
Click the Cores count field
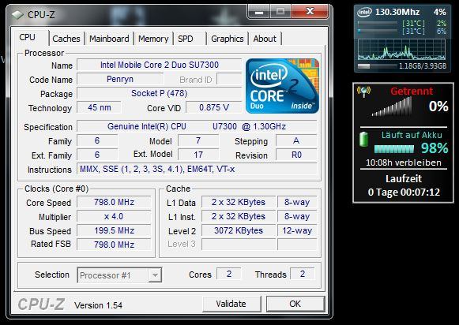[229, 274]
